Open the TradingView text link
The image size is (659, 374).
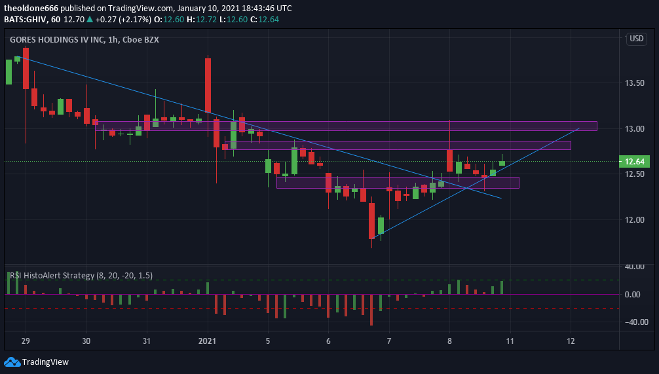click(x=45, y=362)
